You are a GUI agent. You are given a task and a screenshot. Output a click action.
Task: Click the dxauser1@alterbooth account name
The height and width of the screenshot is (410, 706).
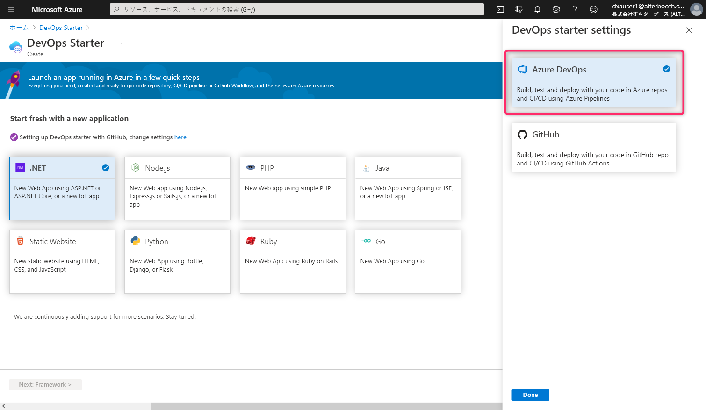coord(648,6)
